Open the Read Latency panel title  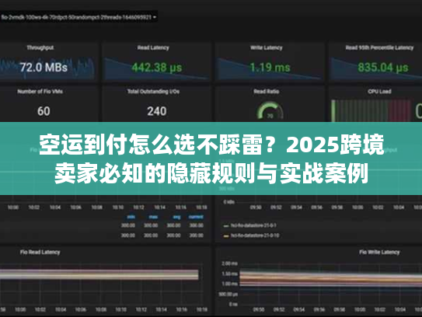153,47
